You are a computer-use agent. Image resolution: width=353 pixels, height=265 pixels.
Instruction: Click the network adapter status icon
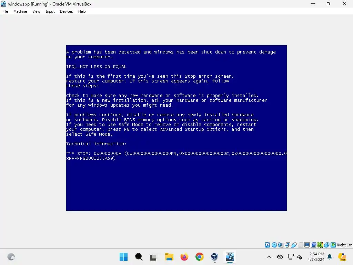(x=287, y=245)
